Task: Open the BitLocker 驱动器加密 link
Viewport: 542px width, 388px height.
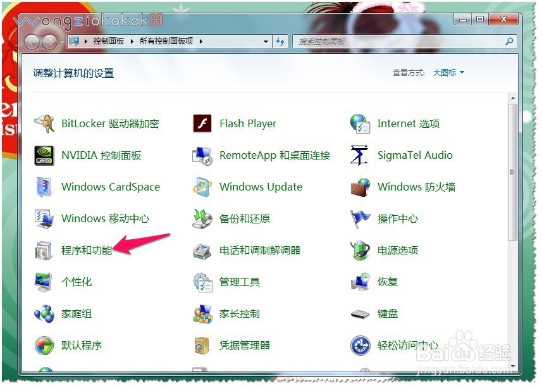Action: pyautogui.click(x=110, y=124)
